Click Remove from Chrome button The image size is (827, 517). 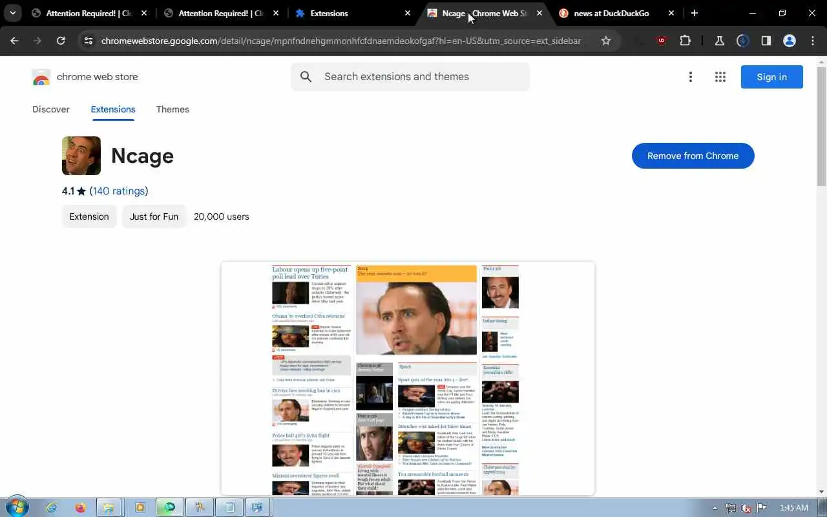(693, 156)
